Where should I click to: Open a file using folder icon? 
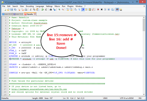[x=8, y=10]
